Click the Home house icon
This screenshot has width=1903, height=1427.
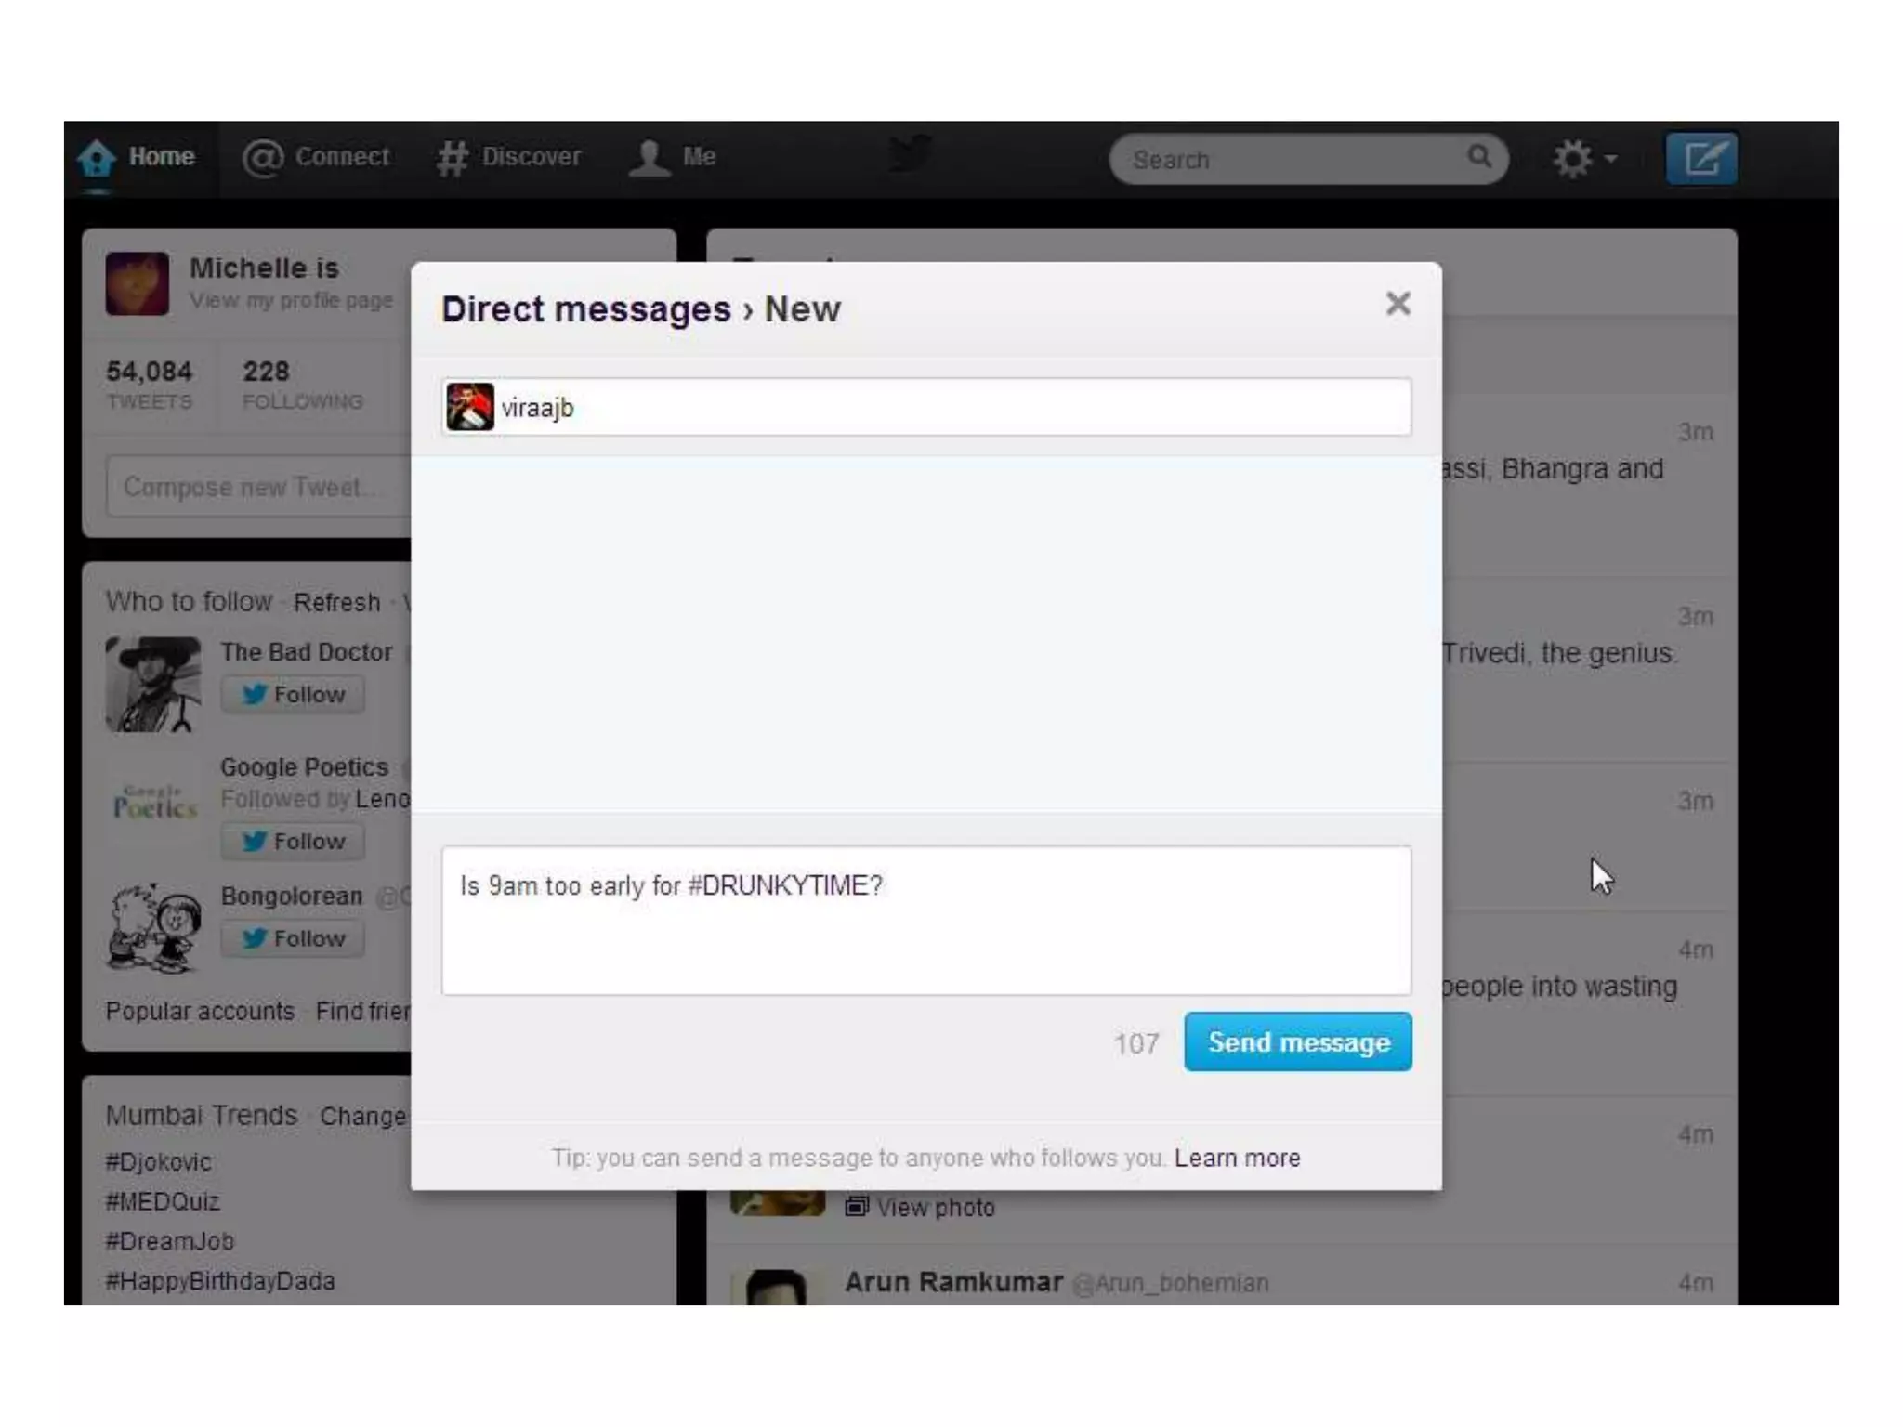97,158
